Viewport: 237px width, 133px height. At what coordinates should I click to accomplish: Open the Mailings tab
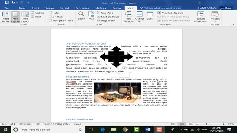100,8
